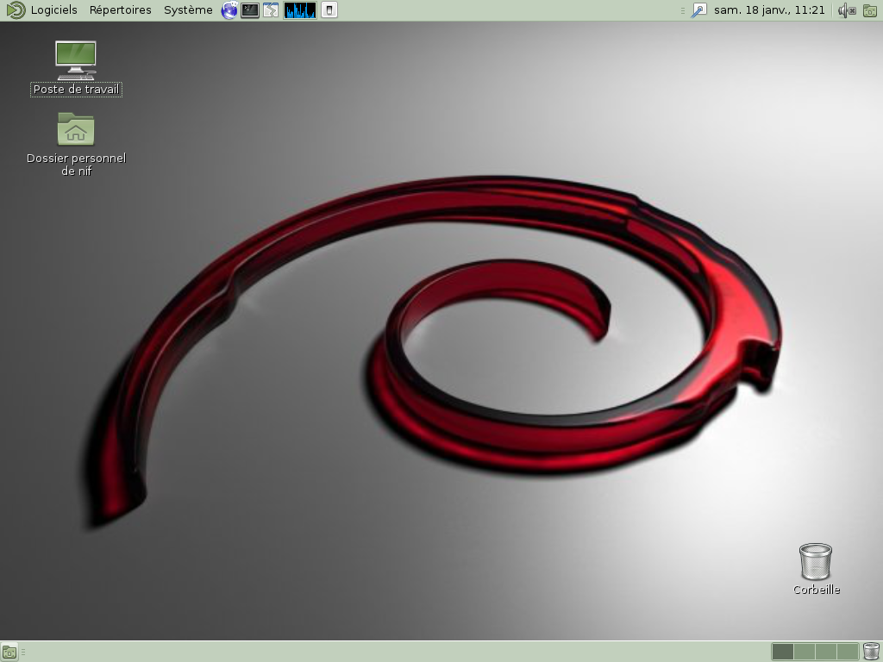883x662 pixels.
Task: Click the show desktop button in bottom panel
Action: (x=9, y=652)
